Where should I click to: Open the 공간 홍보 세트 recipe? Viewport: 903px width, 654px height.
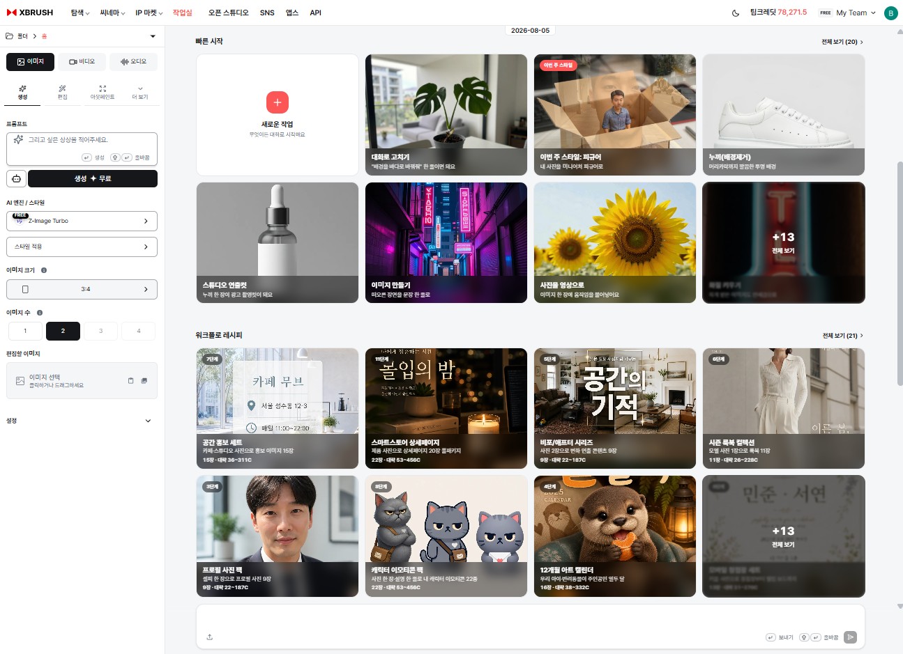click(278, 409)
